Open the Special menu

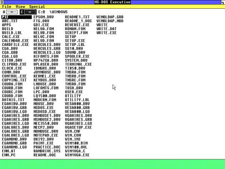pyautogui.click(x=37, y=6)
